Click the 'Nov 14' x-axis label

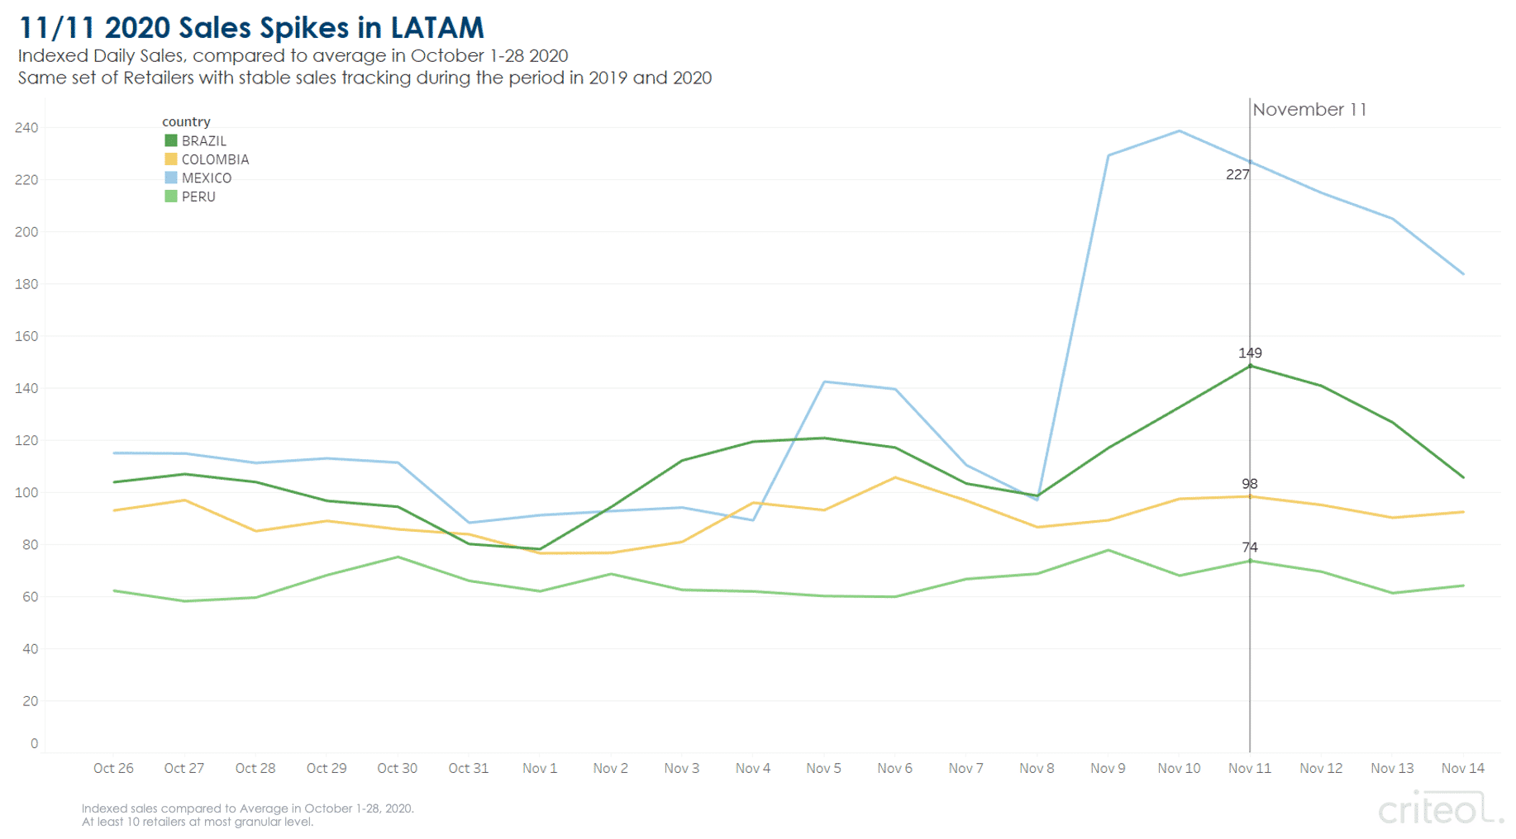point(1463,768)
